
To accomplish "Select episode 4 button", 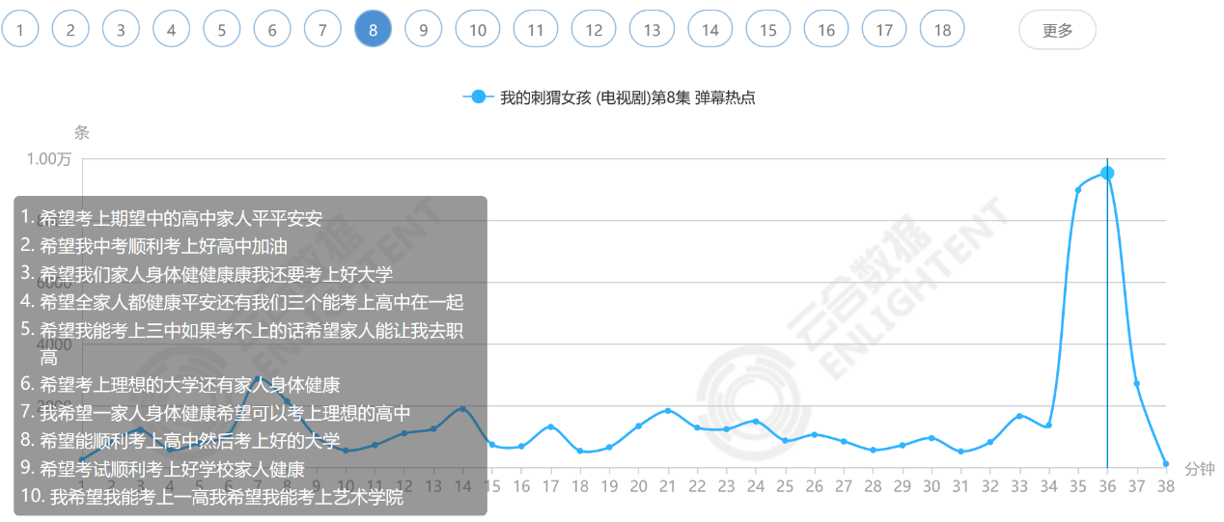I will pos(171,30).
